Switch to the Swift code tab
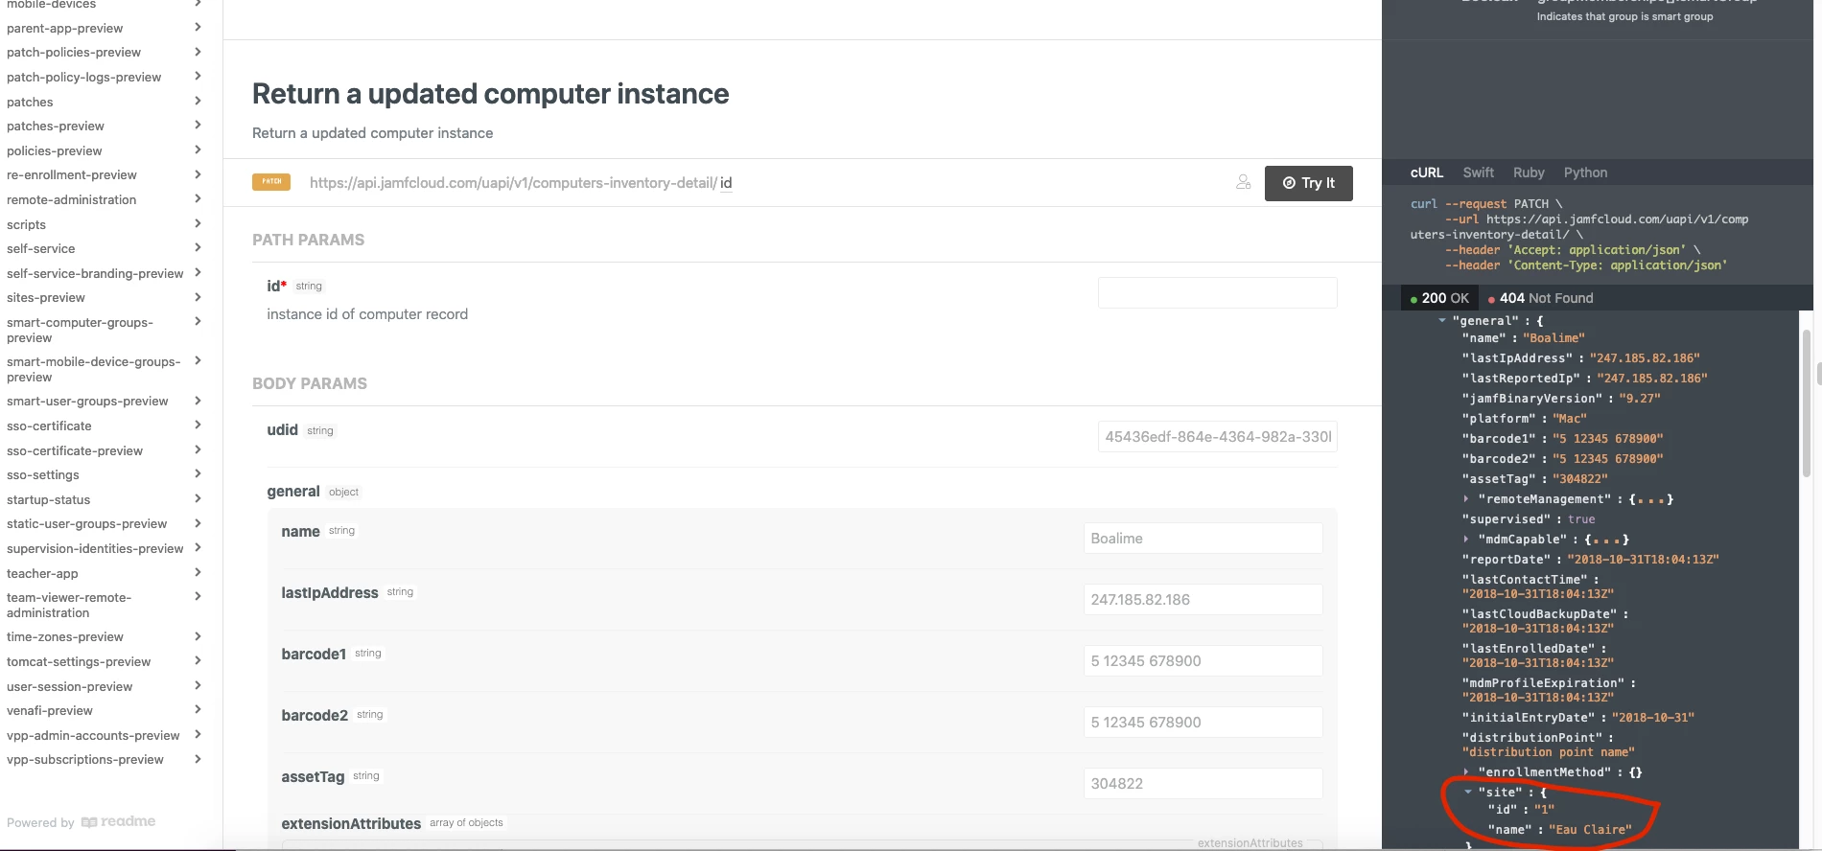The image size is (1822, 851). pos(1478,172)
